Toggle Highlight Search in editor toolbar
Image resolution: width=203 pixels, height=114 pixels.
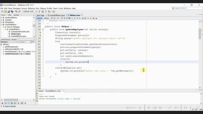tap(69, 18)
